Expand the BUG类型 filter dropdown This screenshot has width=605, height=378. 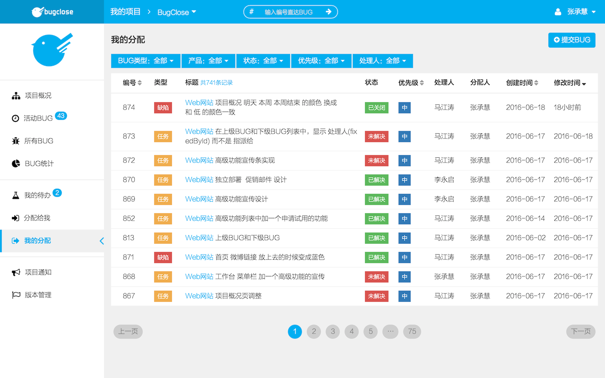coord(146,61)
